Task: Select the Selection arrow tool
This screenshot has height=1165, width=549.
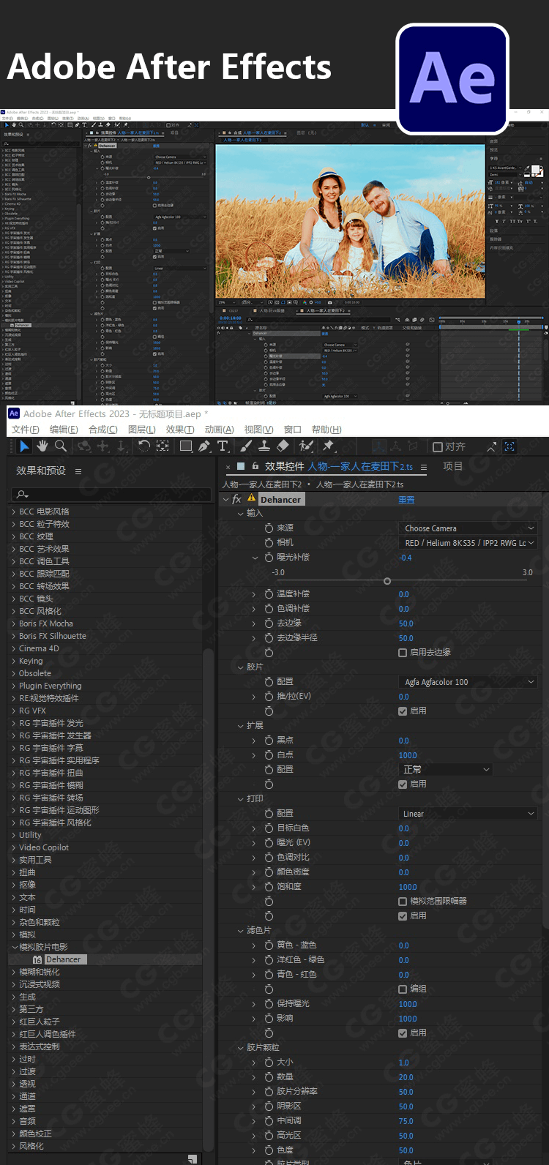Action: (x=24, y=446)
